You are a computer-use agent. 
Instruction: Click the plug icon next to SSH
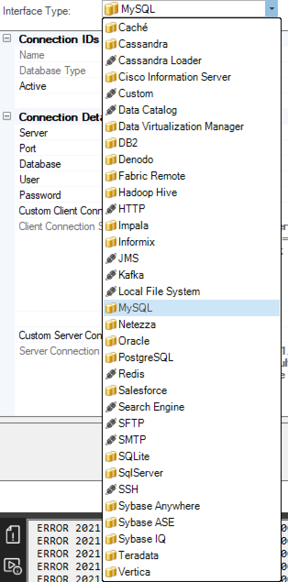click(x=111, y=489)
